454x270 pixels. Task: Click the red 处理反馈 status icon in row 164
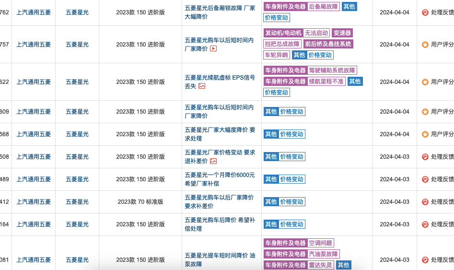425,224
